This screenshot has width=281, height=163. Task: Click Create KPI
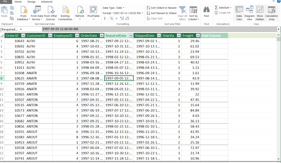pyautogui.click(x=222, y=13)
